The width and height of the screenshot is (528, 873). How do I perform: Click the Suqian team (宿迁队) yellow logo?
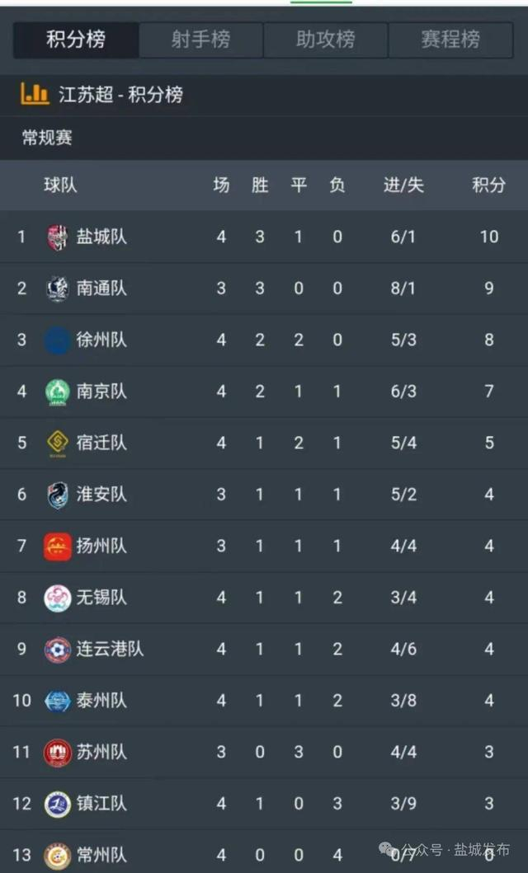pos(57,443)
